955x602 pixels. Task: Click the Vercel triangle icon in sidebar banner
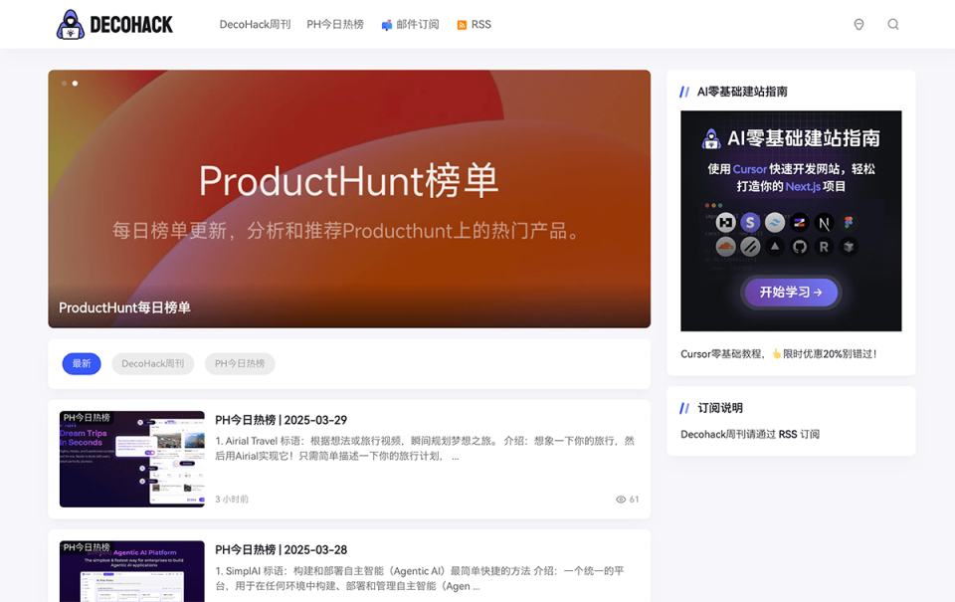tap(774, 247)
